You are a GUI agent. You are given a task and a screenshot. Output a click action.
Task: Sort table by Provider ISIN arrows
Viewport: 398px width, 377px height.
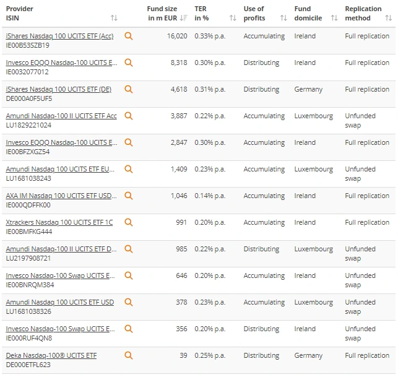coord(114,18)
